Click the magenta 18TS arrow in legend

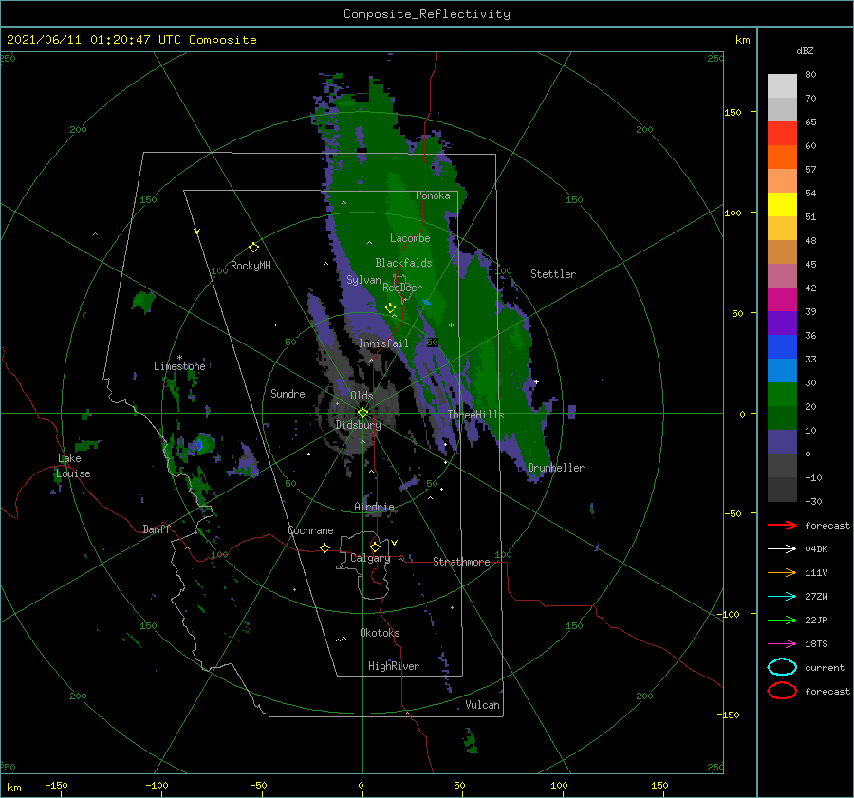(x=782, y=644)
